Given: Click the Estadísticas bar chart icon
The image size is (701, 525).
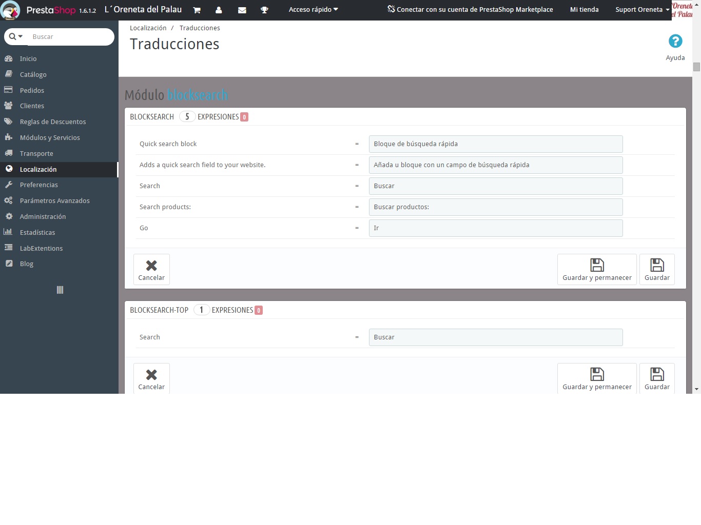Looking at the screenshot, I should coord(8,232).
